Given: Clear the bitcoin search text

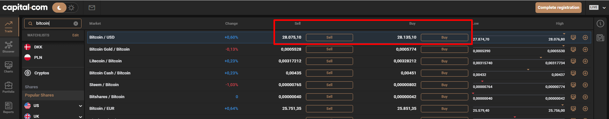Looking at the screenshot, I should [x=76, y=23].
